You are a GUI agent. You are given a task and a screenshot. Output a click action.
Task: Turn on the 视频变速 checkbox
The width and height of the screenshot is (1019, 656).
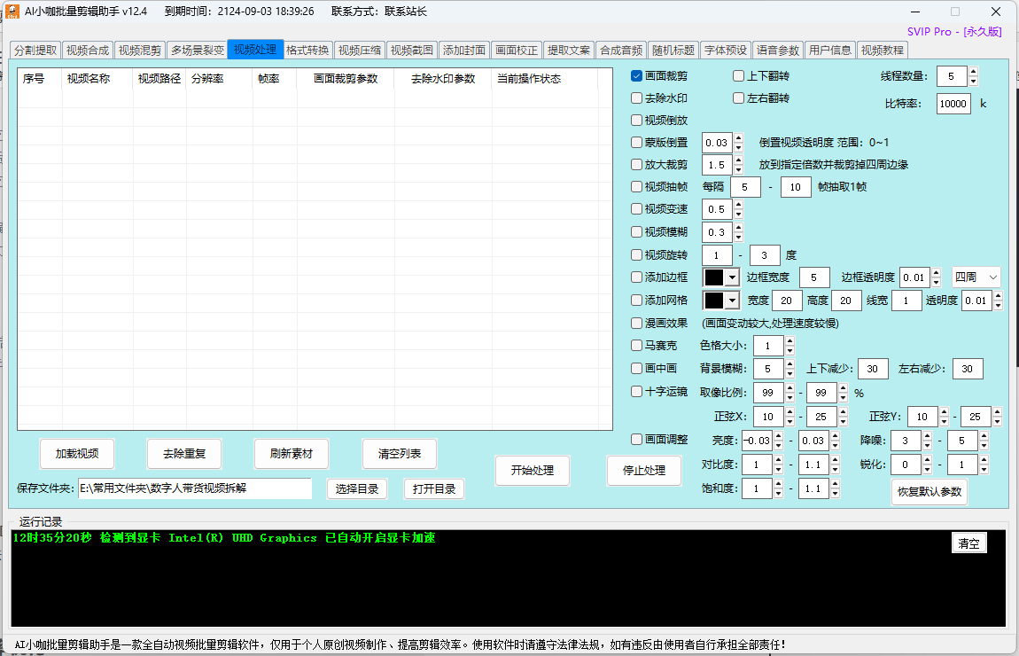(x=637, y=208)
